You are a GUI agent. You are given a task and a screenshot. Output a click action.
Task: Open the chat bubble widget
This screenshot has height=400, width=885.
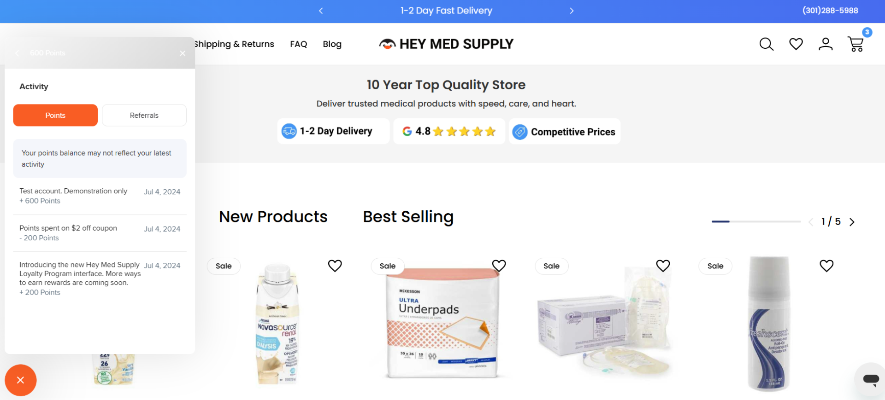pos(871,379)
